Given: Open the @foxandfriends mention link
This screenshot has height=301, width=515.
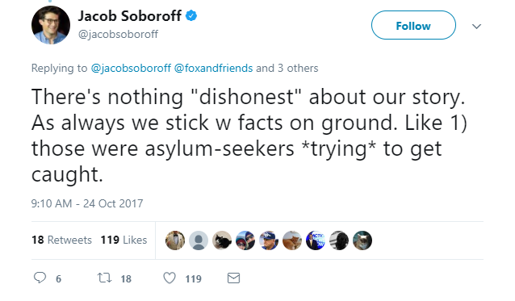Looking at the screenshot, I should point(213,68).
